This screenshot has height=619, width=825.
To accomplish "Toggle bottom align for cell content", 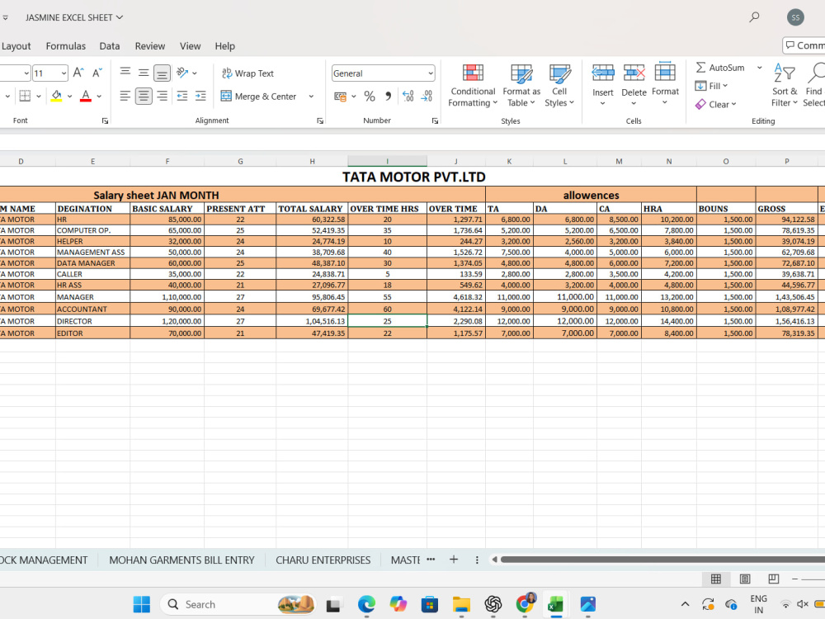I will (x=162, y=73).
